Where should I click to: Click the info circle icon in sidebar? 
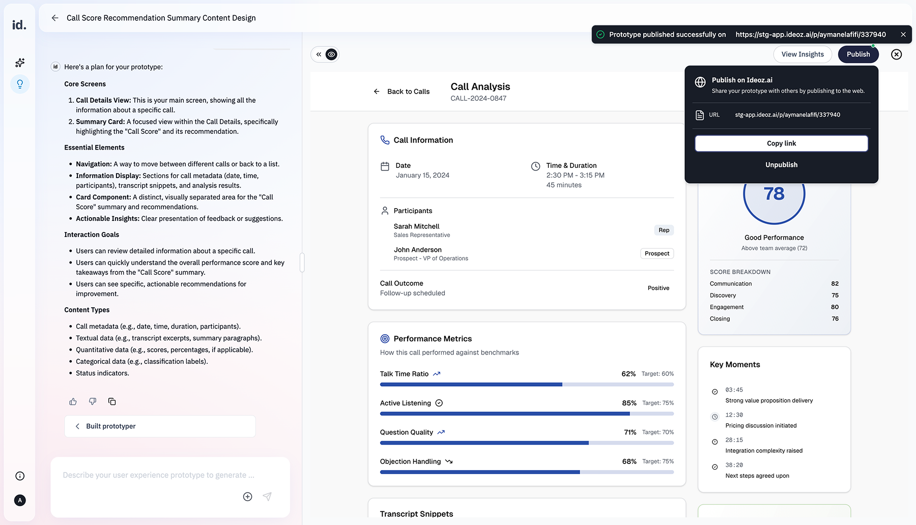(20, 476)
